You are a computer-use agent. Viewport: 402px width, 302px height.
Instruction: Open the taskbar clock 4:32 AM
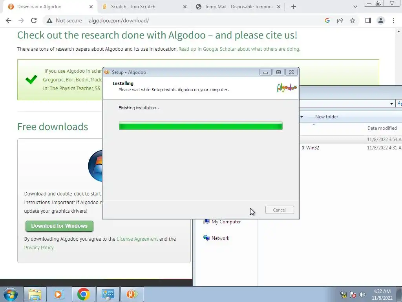(x=382, y=295)
